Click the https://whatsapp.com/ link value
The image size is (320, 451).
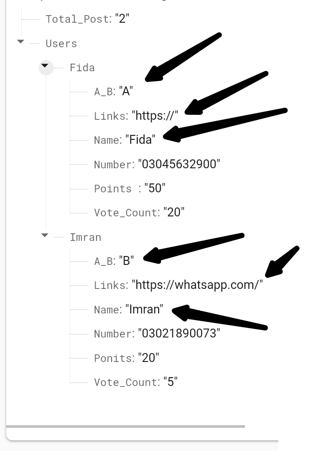[197, 285]
